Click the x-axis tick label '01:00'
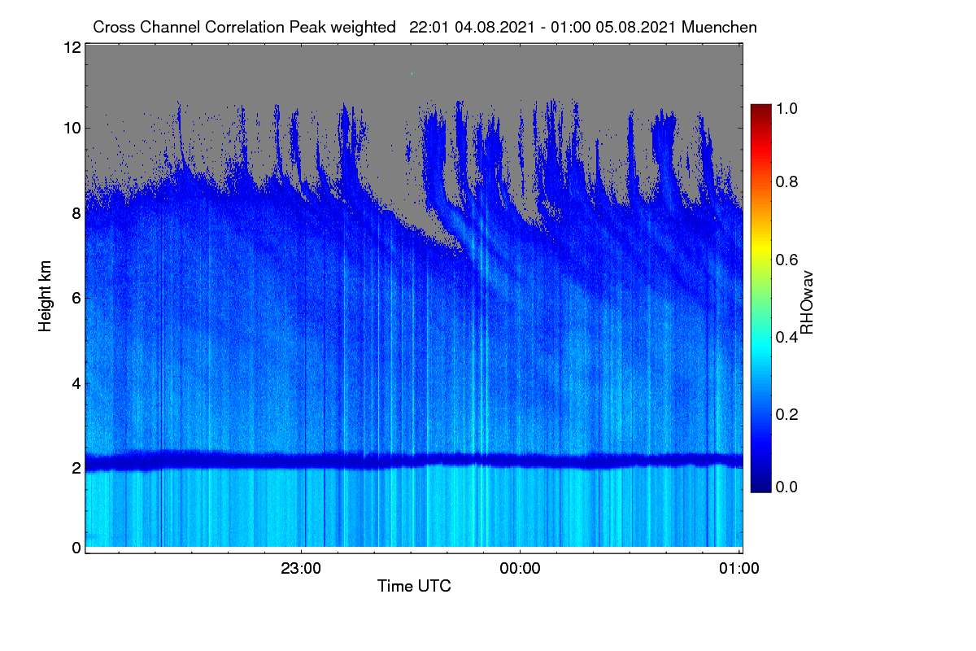Image resolution: width=976 pixels, height=651 pixels. click(739, 569)
